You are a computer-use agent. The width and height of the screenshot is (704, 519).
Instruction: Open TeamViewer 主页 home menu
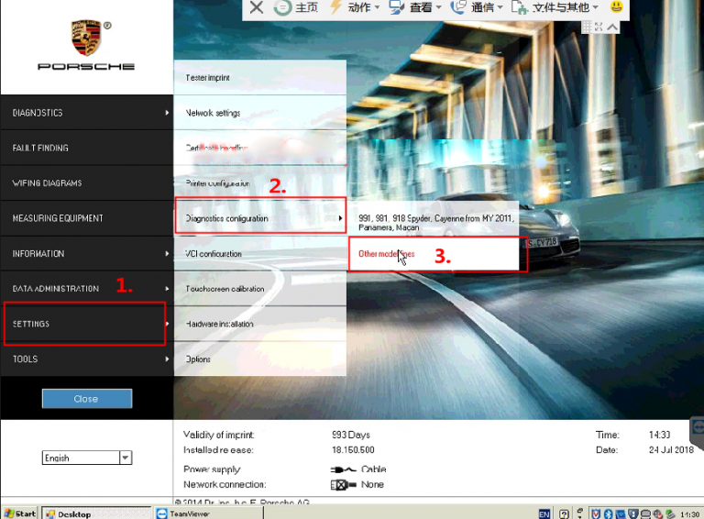point(296,7)
